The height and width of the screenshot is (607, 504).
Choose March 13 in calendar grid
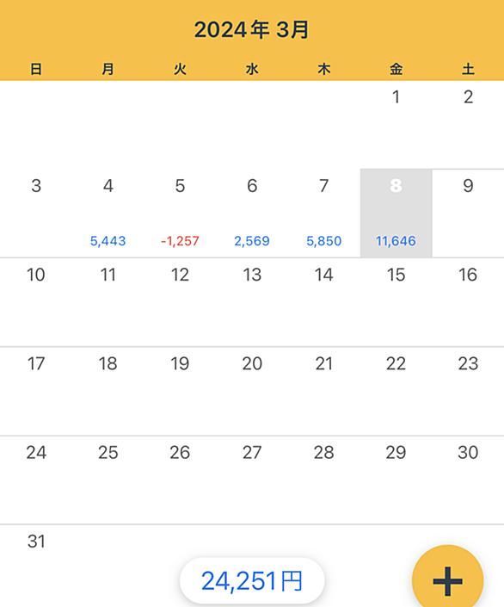pos(252,302)
